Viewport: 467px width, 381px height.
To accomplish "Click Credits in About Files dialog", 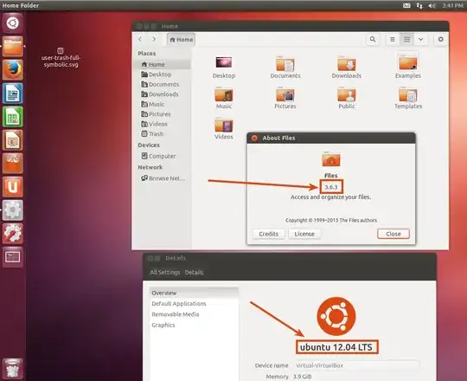I will pyautogui.click(x=269, y=234).
